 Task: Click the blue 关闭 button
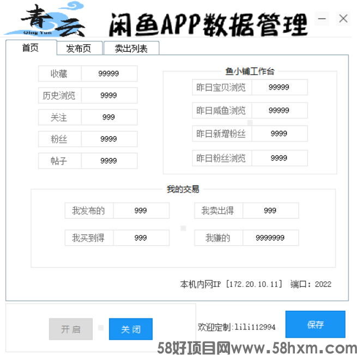pyautogui.click(x=131, y=329)
